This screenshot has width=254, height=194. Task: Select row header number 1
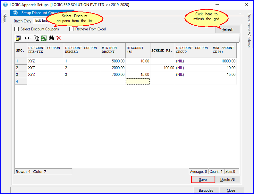[x=21, y=61]
